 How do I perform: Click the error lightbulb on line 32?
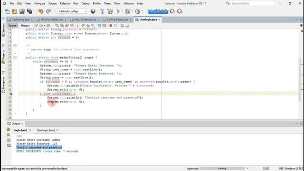click(x=10, y=94)
